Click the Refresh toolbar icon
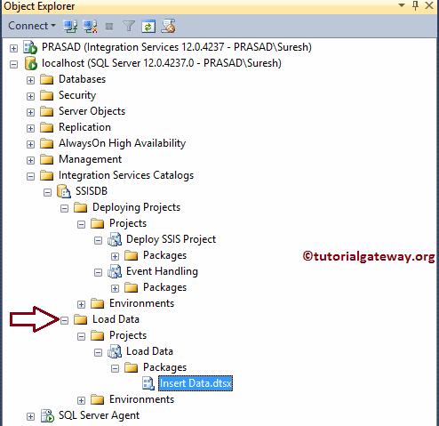This screenshot has width=439, height=426. click(x=148, y=27)
